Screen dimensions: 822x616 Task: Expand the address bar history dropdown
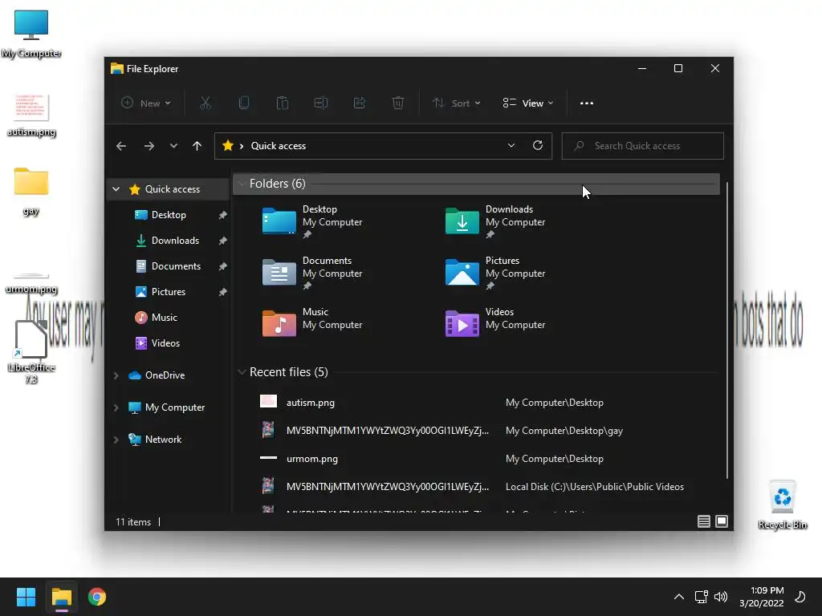pos(511,146)
